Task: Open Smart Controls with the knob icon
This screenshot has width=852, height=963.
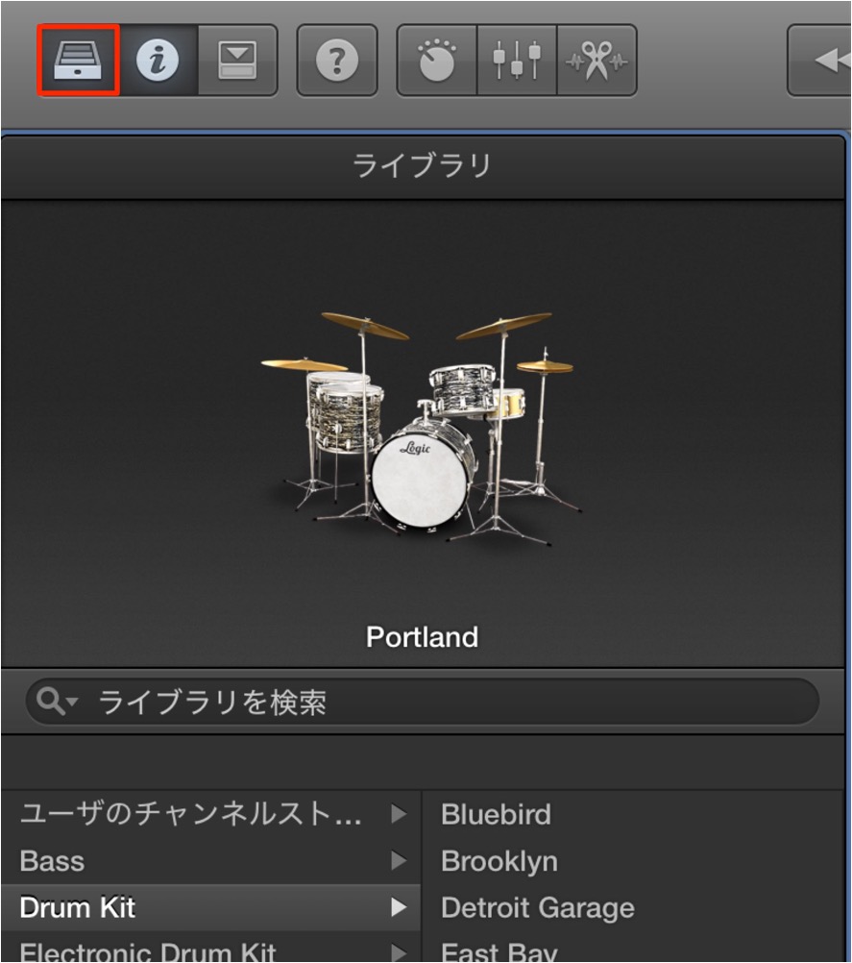Action: (437, 61)
